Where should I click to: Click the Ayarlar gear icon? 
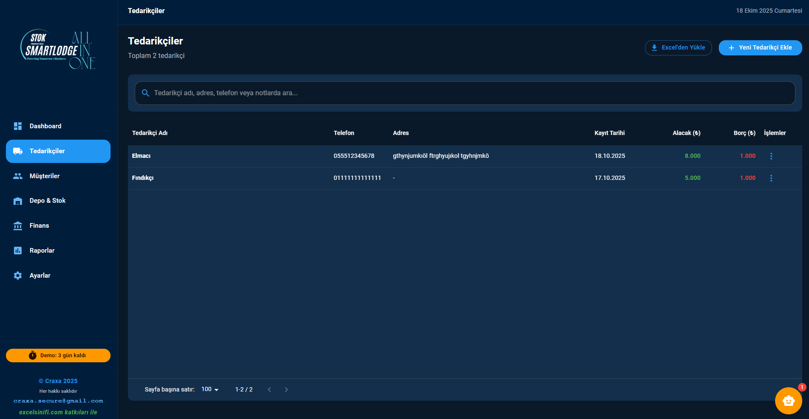click(x=18, y=276)
